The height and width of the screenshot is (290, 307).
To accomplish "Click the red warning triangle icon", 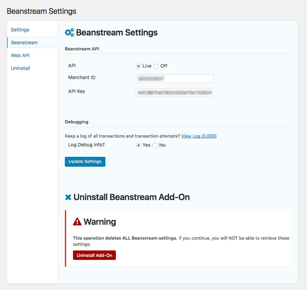I will click(x=77, y=222).
